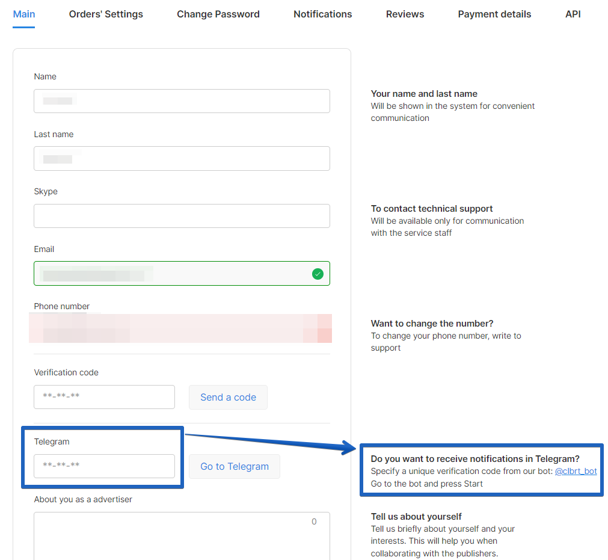The image size is (608, 560).
Task: Go to the Reviews tab
Action: click(x=404, y=14)
